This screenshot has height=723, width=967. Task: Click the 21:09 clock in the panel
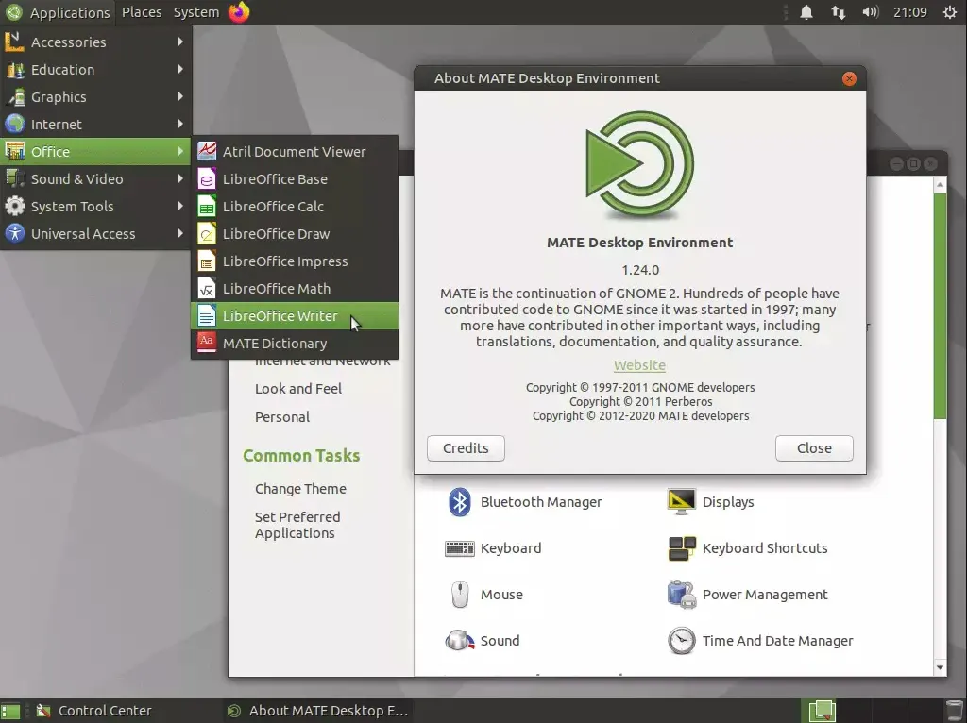[x=910, y=12]
